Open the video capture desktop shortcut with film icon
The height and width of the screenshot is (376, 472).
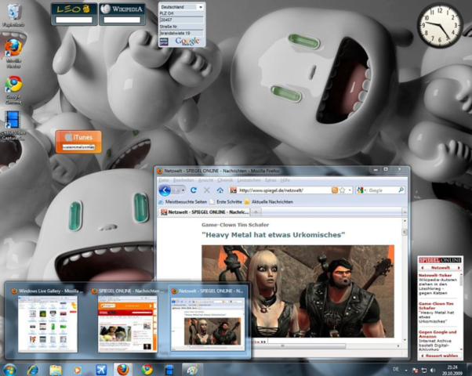(13, 126)
